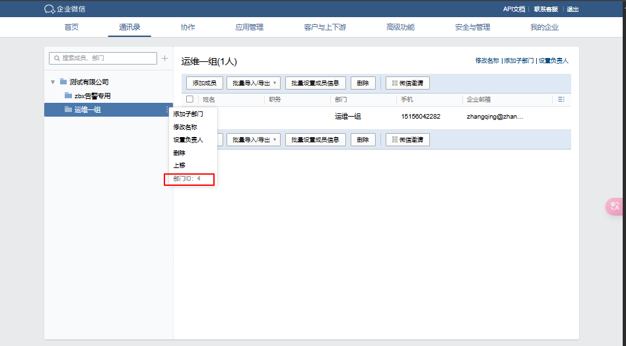The width and height of the screenshot is (626, 346).
Task: Go to the 安全与管理 tab
Action: 472,27
